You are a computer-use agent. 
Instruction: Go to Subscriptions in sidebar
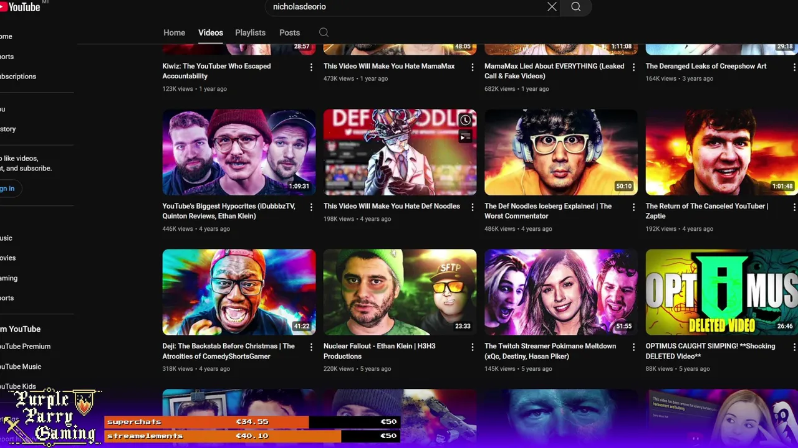pyautogui.click(x=18, y=77)
